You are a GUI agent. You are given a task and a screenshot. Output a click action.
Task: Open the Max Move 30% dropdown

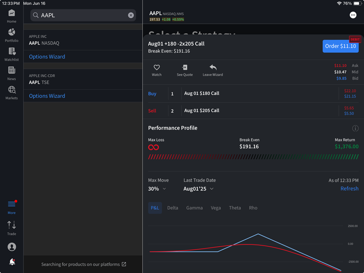tap(157, 188)
